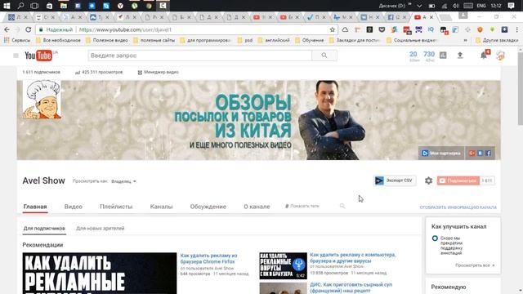Open the 'английский' bookmark folder
The width and height of the screenshot is (523, 294).
[x=274, y=40]
